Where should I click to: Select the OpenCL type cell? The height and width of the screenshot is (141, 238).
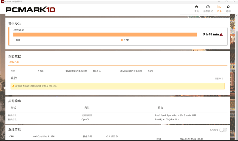[x=85, y=119]
